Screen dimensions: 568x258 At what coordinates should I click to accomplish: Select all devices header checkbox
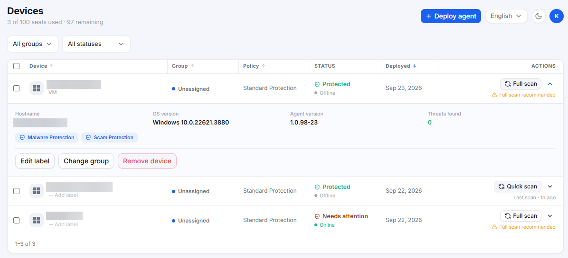click(x=16, y=66)
